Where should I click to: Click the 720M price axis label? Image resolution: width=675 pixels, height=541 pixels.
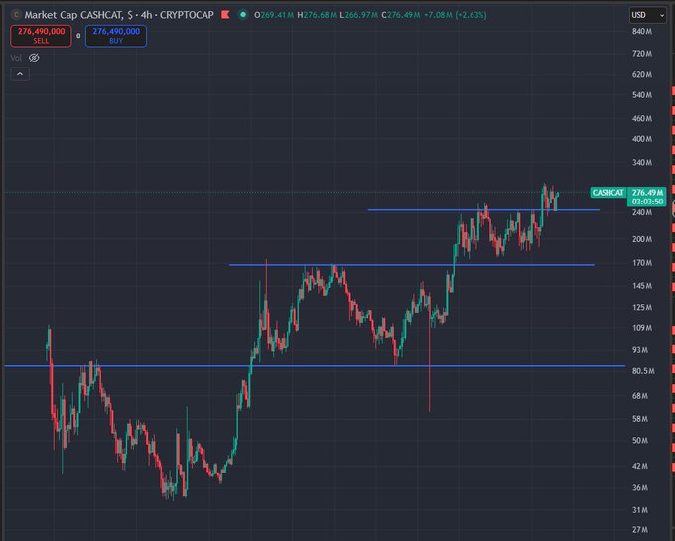coord(642,54)
